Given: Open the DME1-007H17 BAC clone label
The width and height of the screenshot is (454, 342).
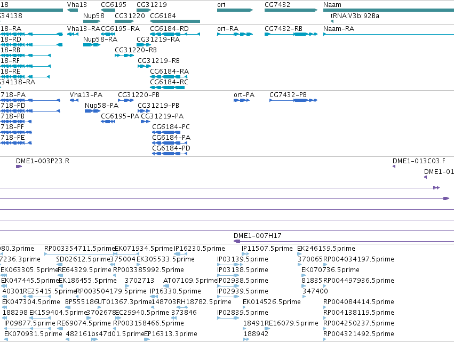Looking at the screenshot, I should pyautogui.click(x=257, y=236).
